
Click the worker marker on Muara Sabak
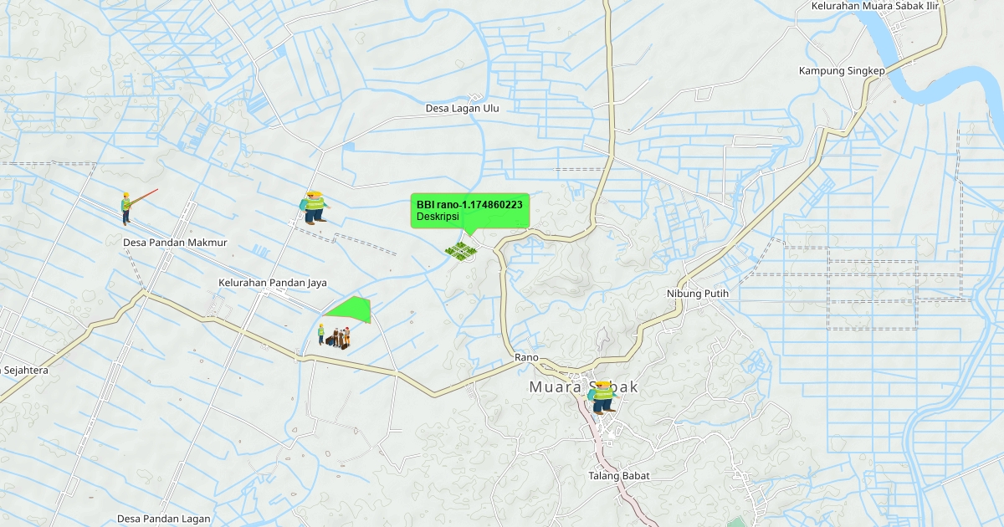pyautogui.click(x=602, y=397)
